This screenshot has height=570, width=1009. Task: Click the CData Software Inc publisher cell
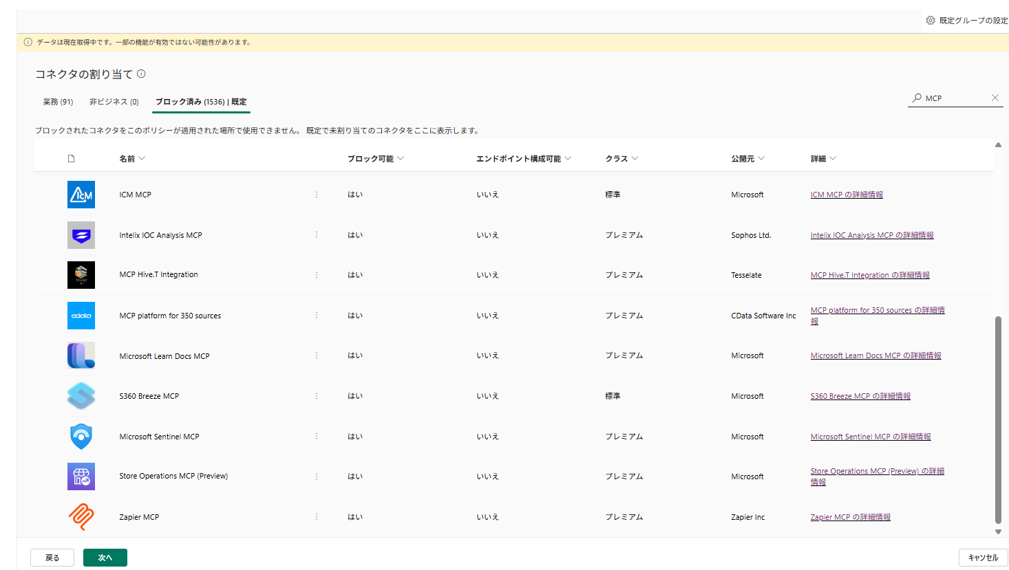(x=763, y=316)
